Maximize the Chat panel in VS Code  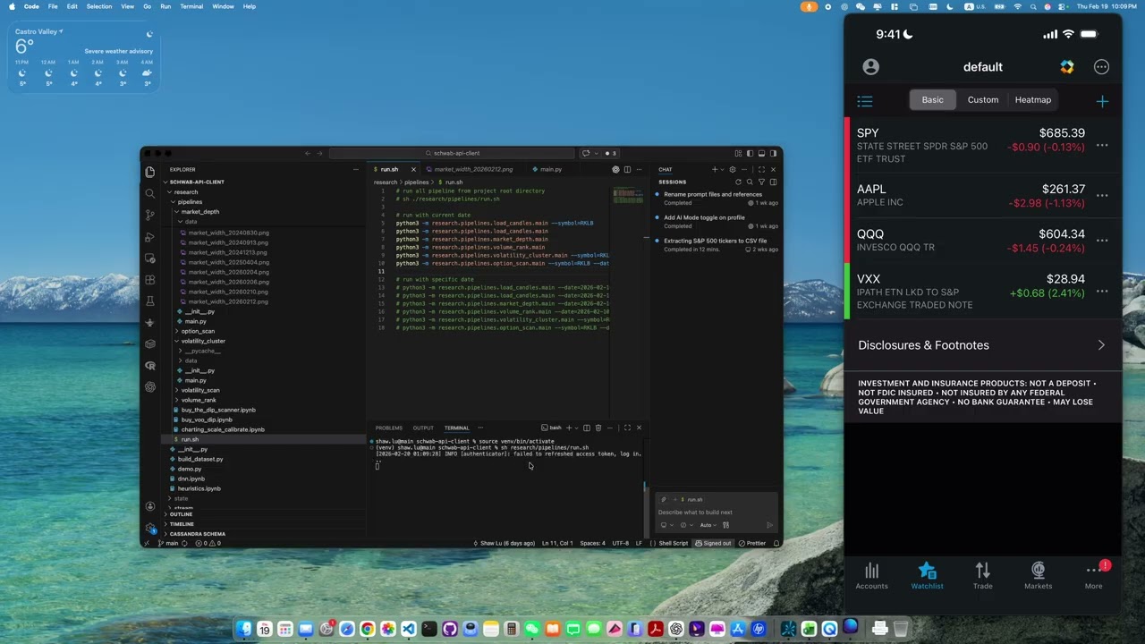761,169
